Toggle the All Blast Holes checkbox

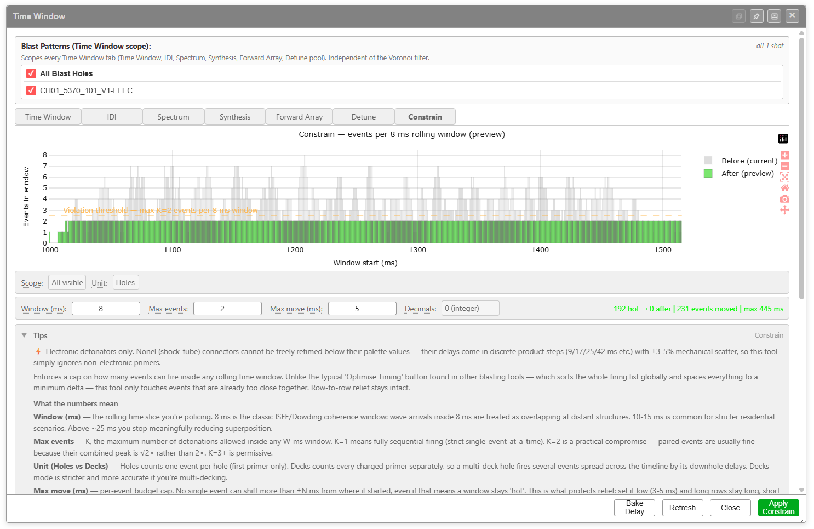coord(31,73)
